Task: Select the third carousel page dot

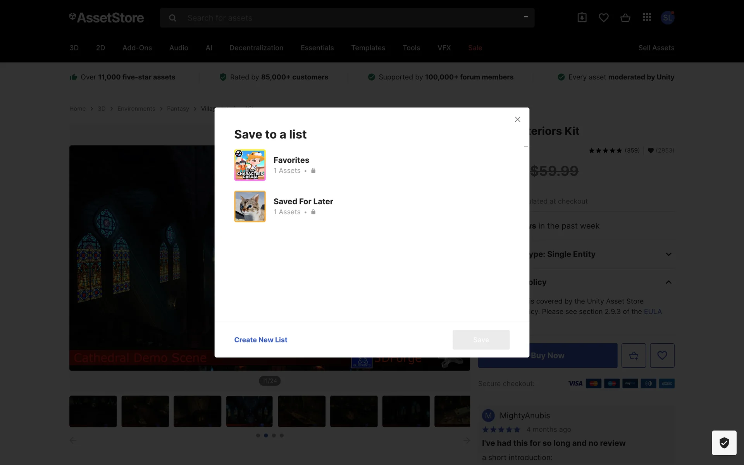Action: 274,436
